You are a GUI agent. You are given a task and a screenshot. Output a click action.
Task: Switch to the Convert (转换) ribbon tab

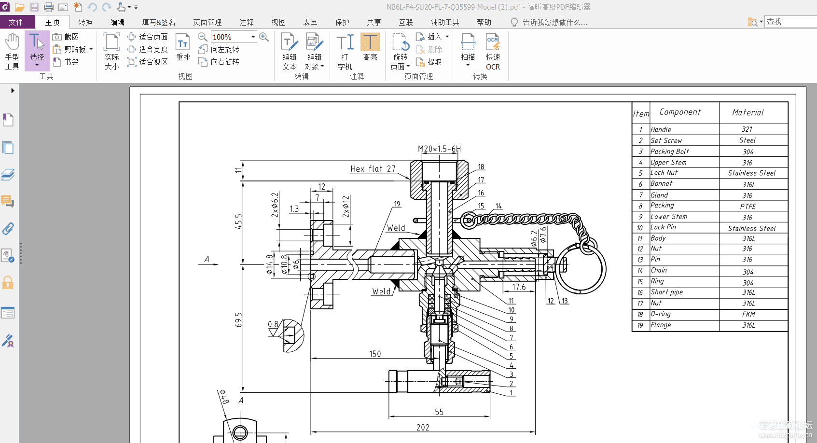[85, 22]
